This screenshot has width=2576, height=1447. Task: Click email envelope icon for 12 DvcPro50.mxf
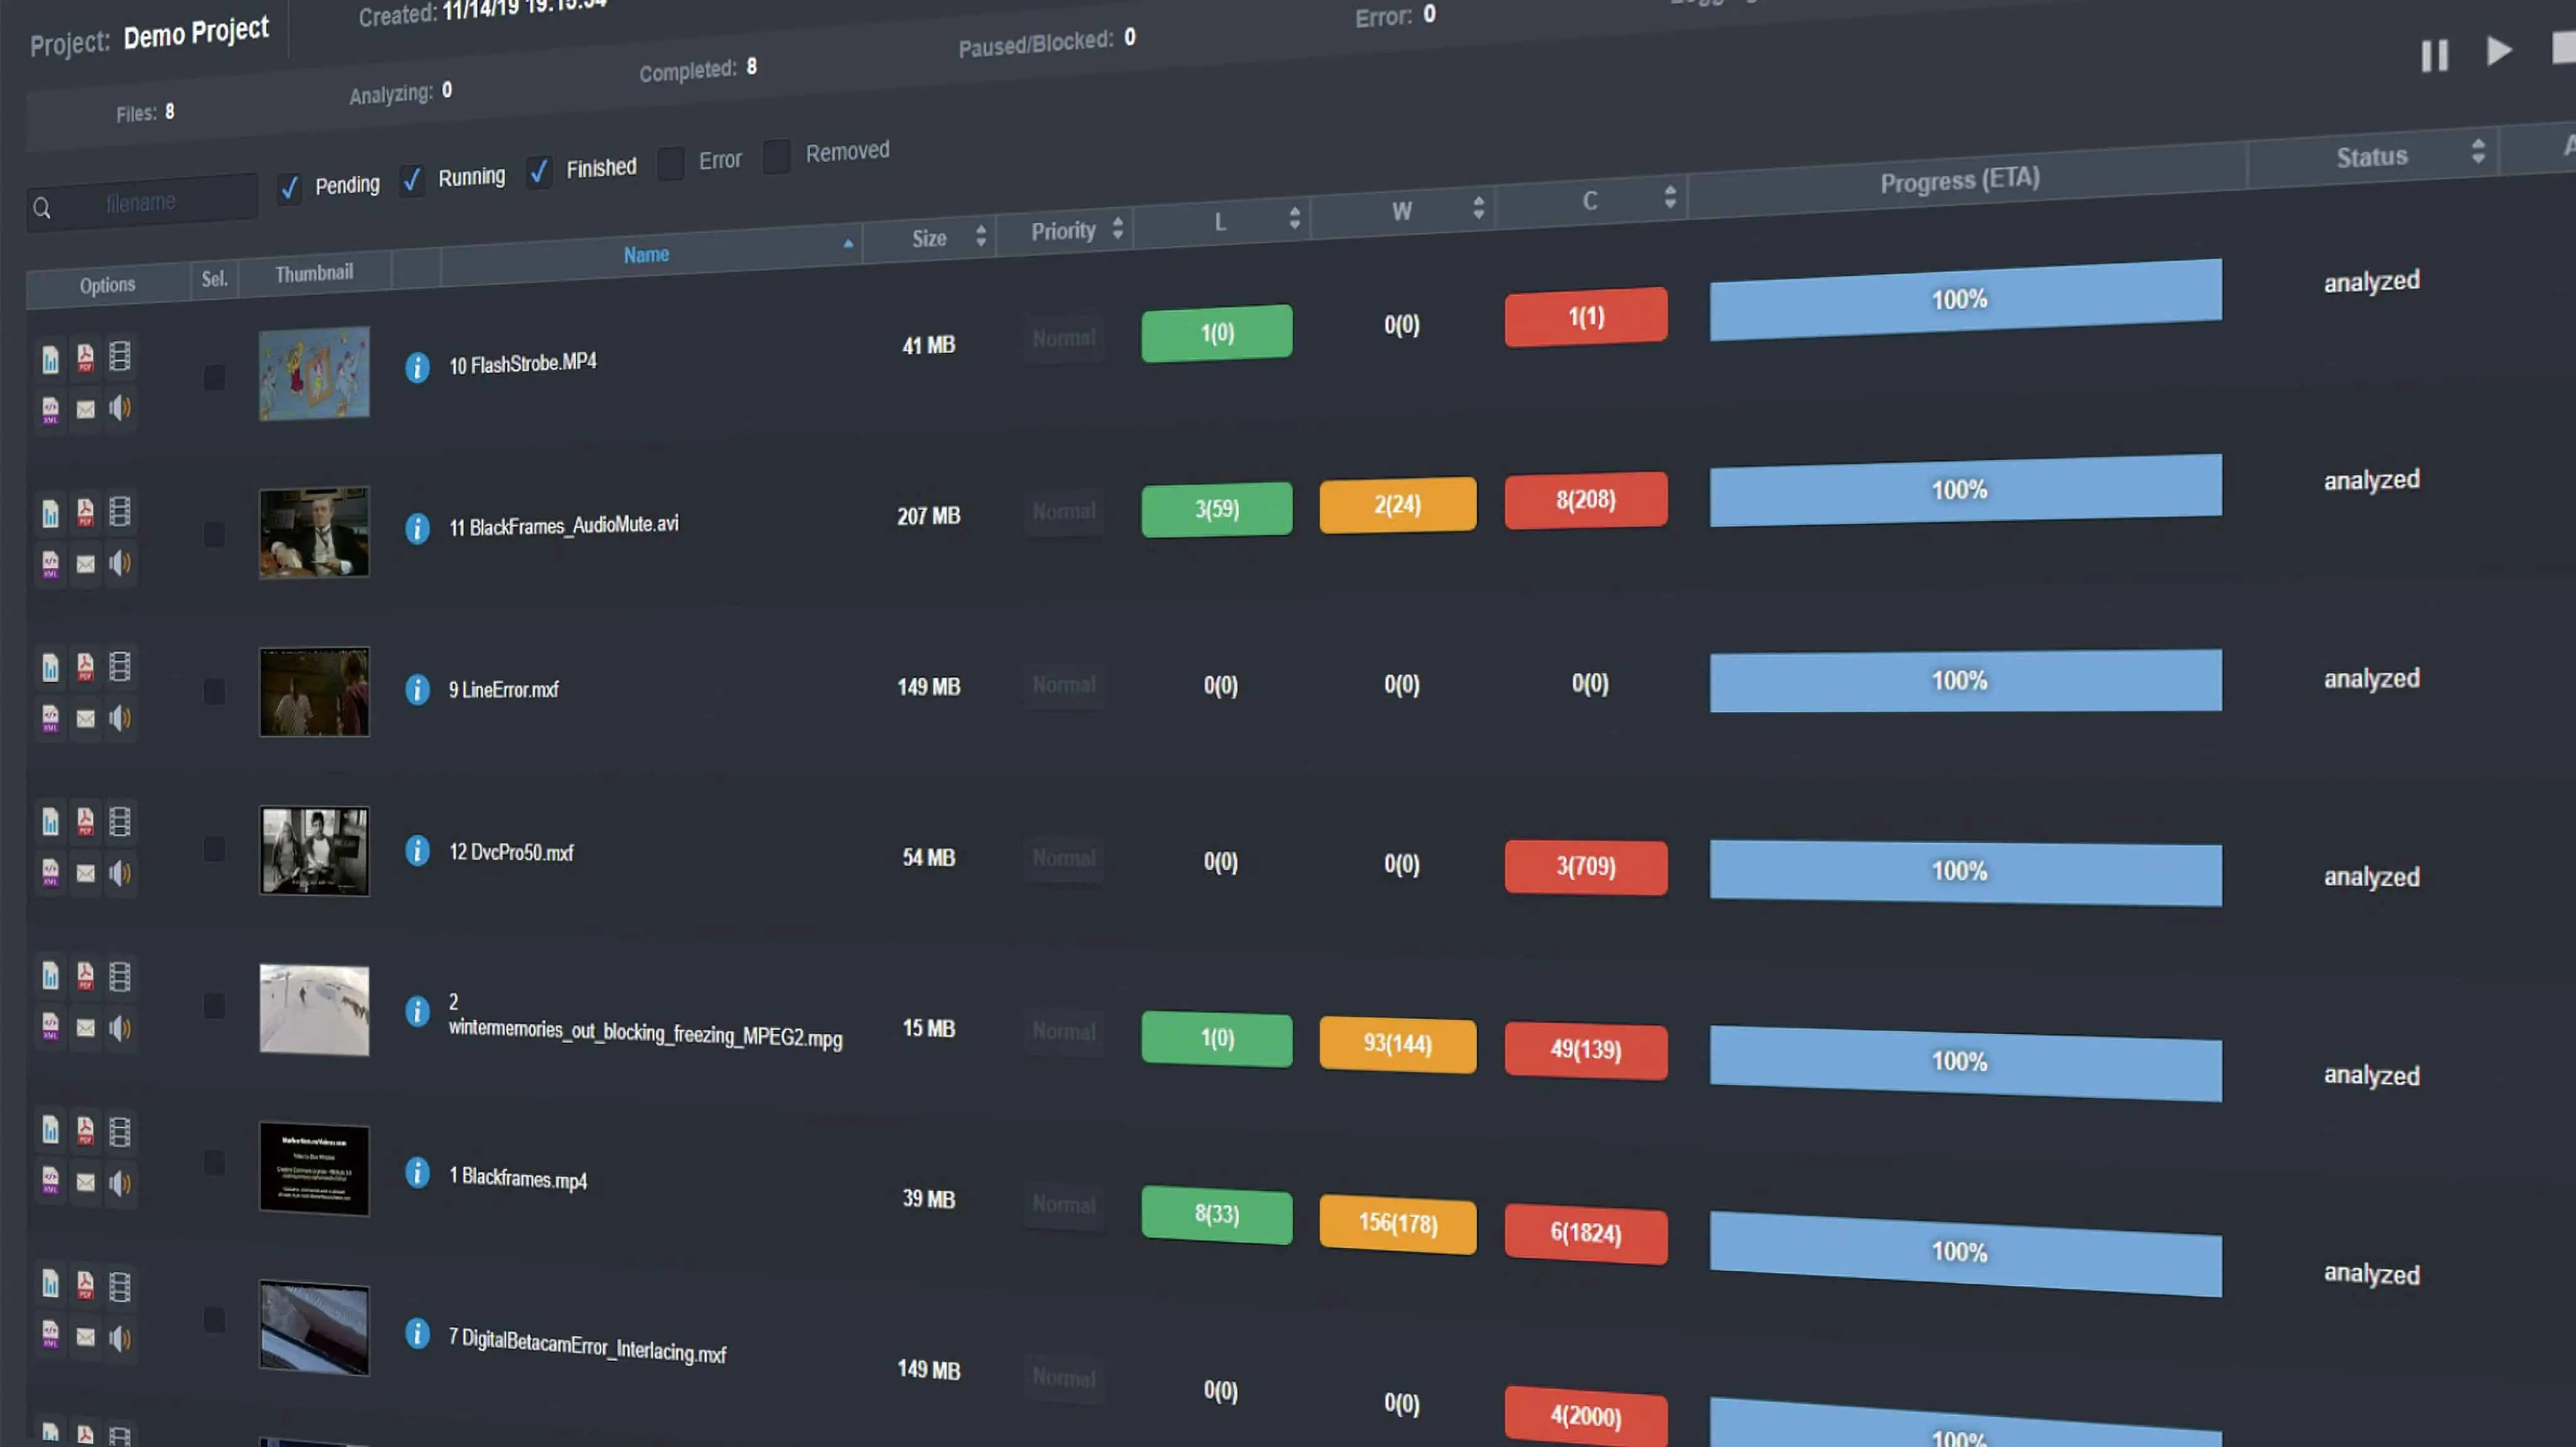pyautogui.click(x=86, y=873)
